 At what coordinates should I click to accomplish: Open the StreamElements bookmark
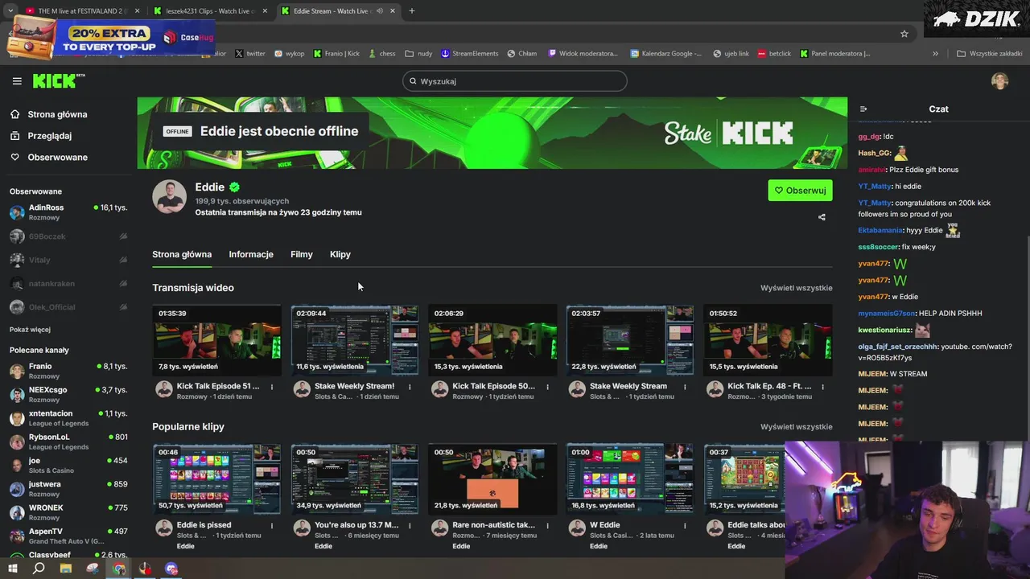pos(469,54)
